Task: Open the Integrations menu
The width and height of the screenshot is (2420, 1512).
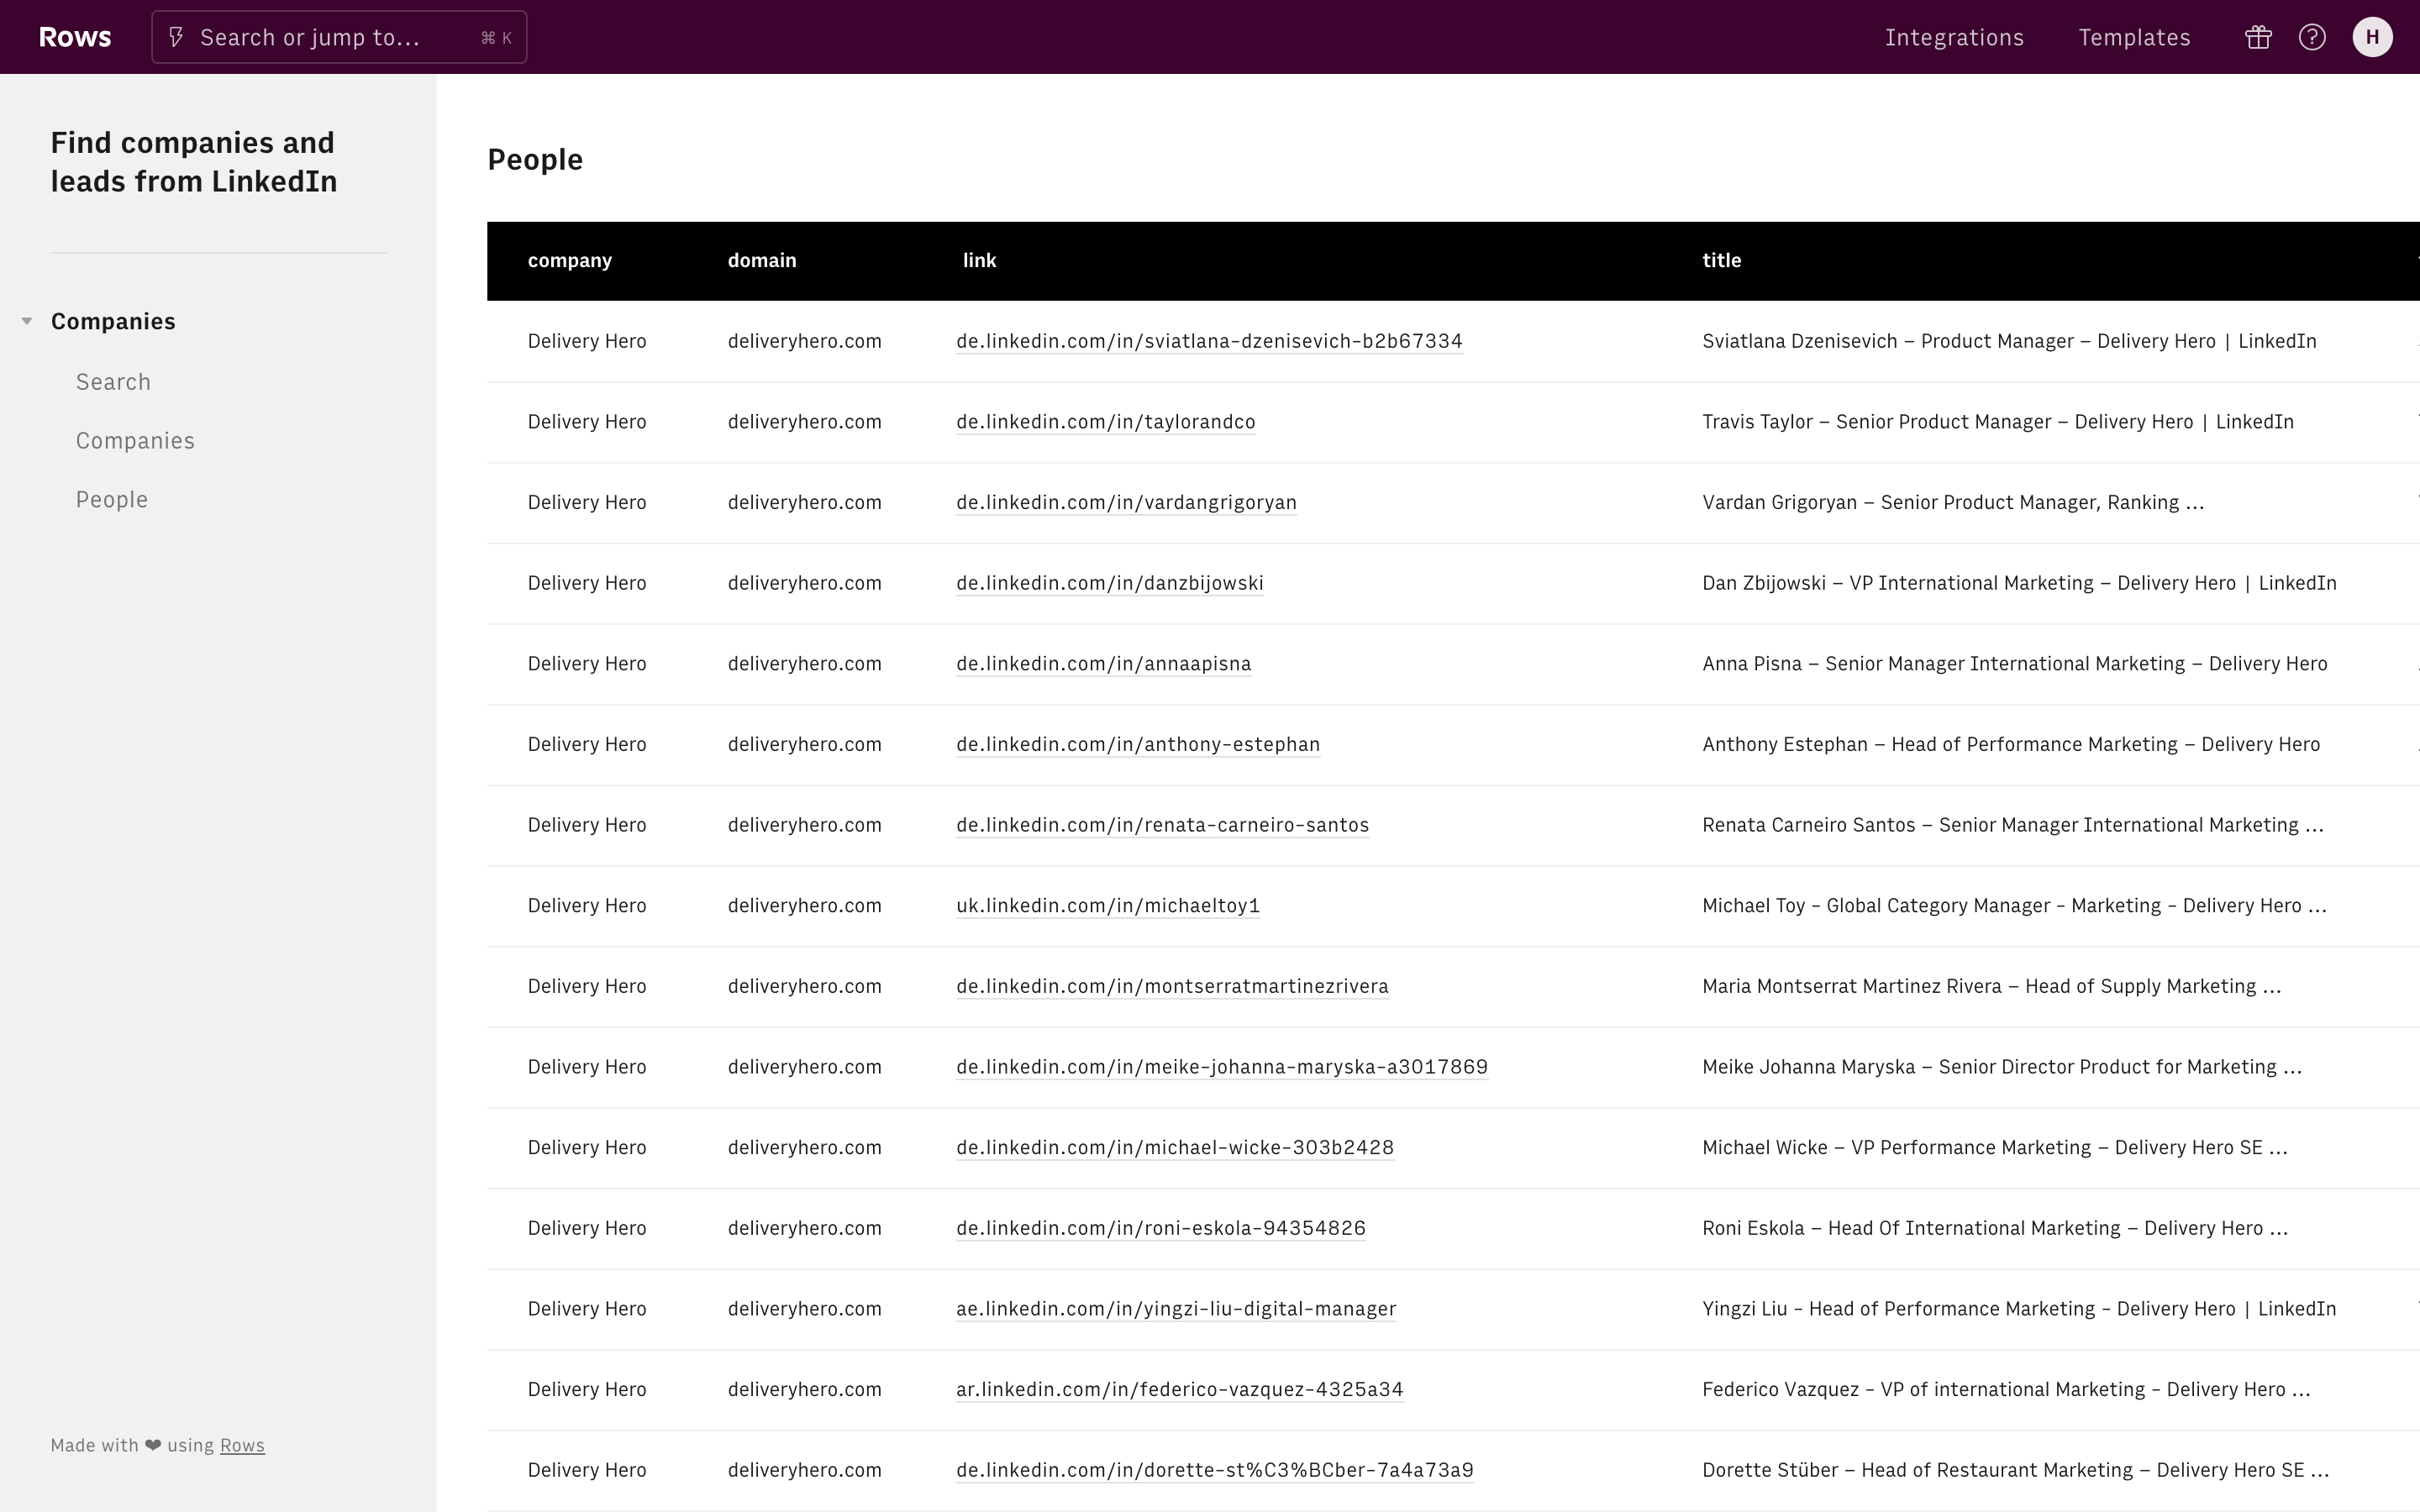Action: pyautogui.click(x=1954, y=37)
